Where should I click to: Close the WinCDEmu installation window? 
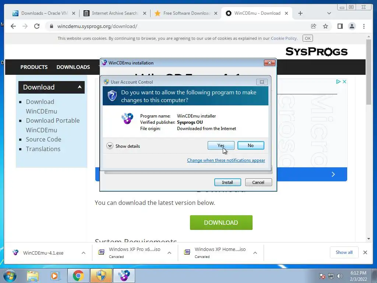tap(269, 63)
